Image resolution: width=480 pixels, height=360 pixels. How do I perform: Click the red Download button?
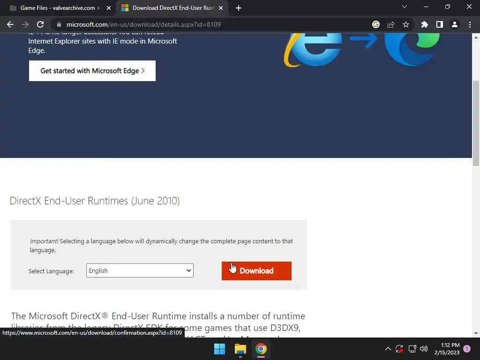256,271
